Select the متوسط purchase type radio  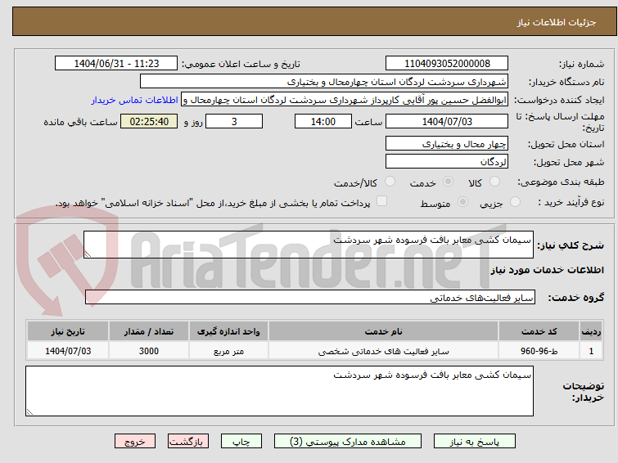tap(462, 202)
